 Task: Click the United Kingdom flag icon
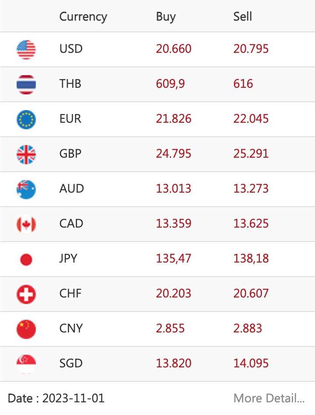[26, 154]
